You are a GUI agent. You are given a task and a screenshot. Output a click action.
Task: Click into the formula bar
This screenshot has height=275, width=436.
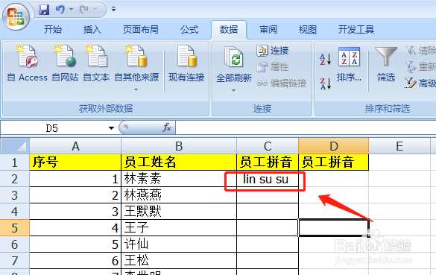[x=306, y=128]
